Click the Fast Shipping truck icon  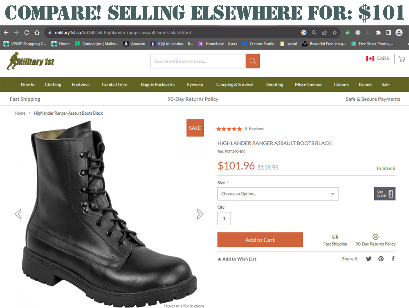coord(335,237)
